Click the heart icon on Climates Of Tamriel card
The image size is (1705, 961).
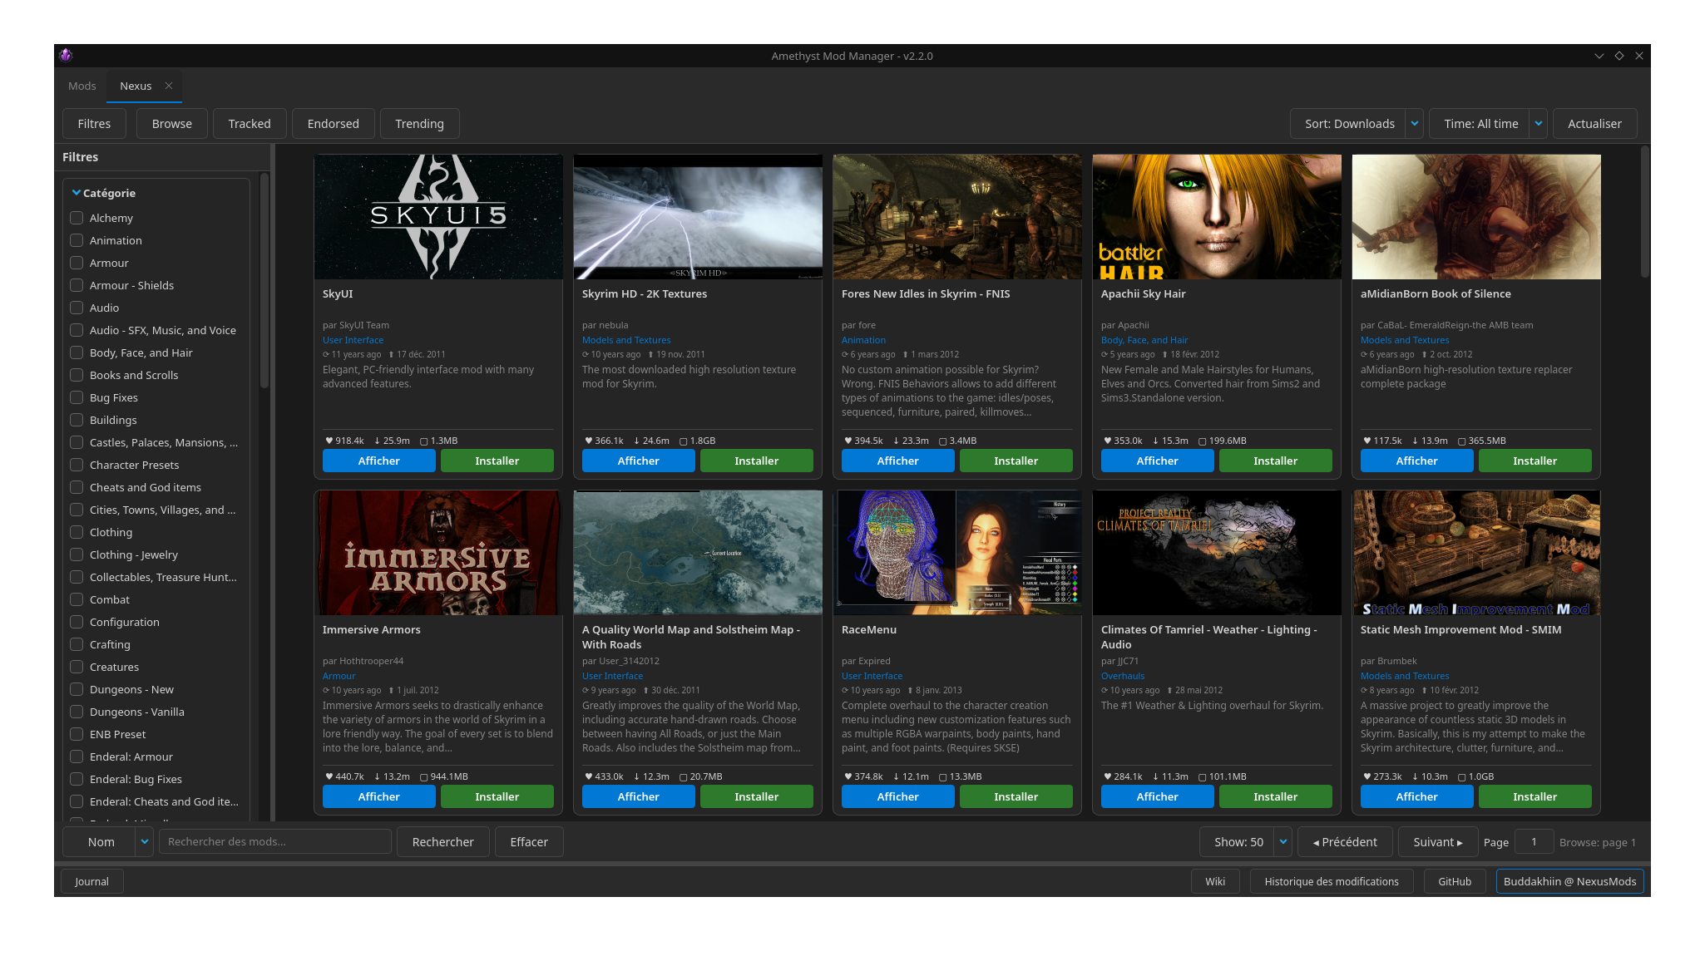[x=1107, y=776]
